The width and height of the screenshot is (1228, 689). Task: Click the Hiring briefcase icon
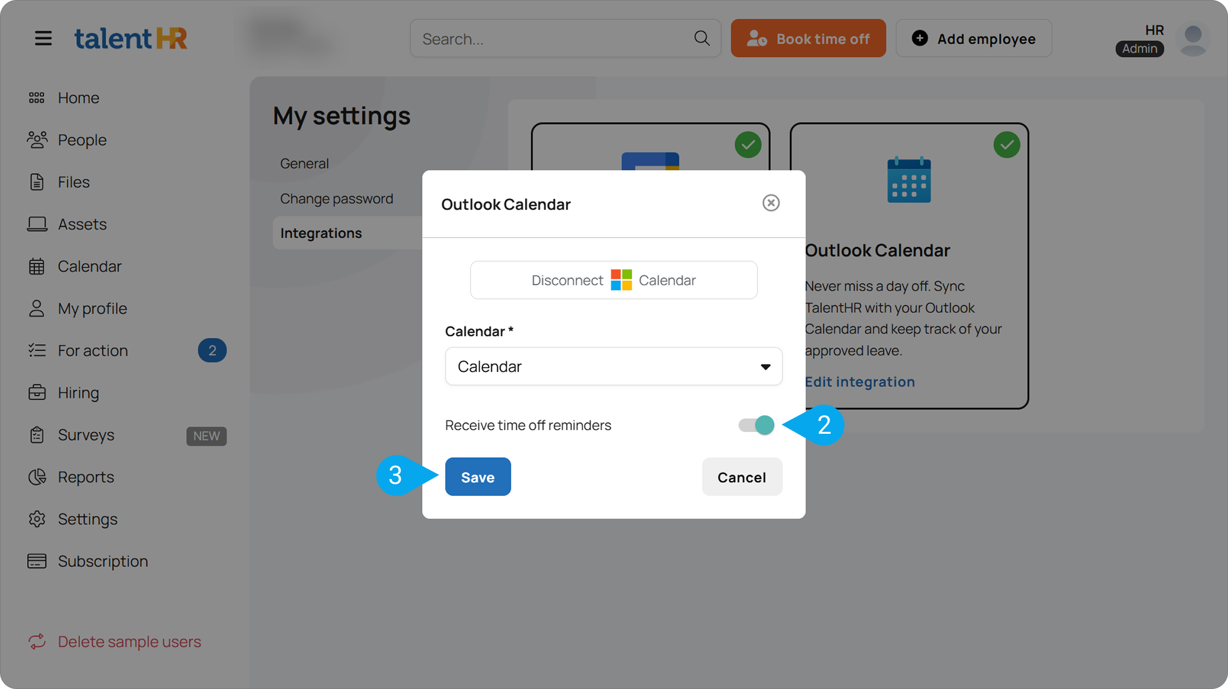(x=37, y=392)
